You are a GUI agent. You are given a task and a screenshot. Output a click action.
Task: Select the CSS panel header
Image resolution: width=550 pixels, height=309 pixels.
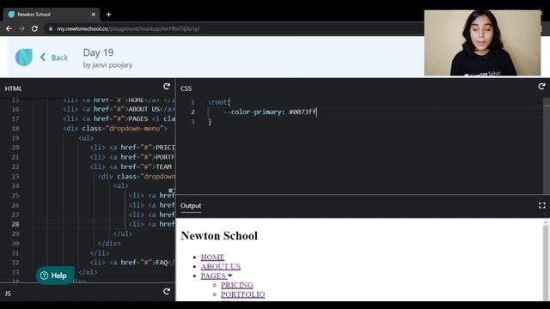tap(186, 88)
